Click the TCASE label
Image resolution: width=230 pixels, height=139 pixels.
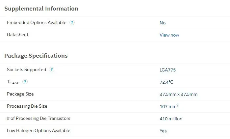(13, 82)
